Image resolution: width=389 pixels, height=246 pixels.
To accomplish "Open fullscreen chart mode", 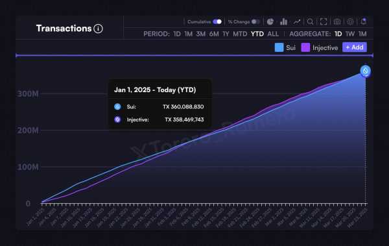I will click(x=324, y=22).
